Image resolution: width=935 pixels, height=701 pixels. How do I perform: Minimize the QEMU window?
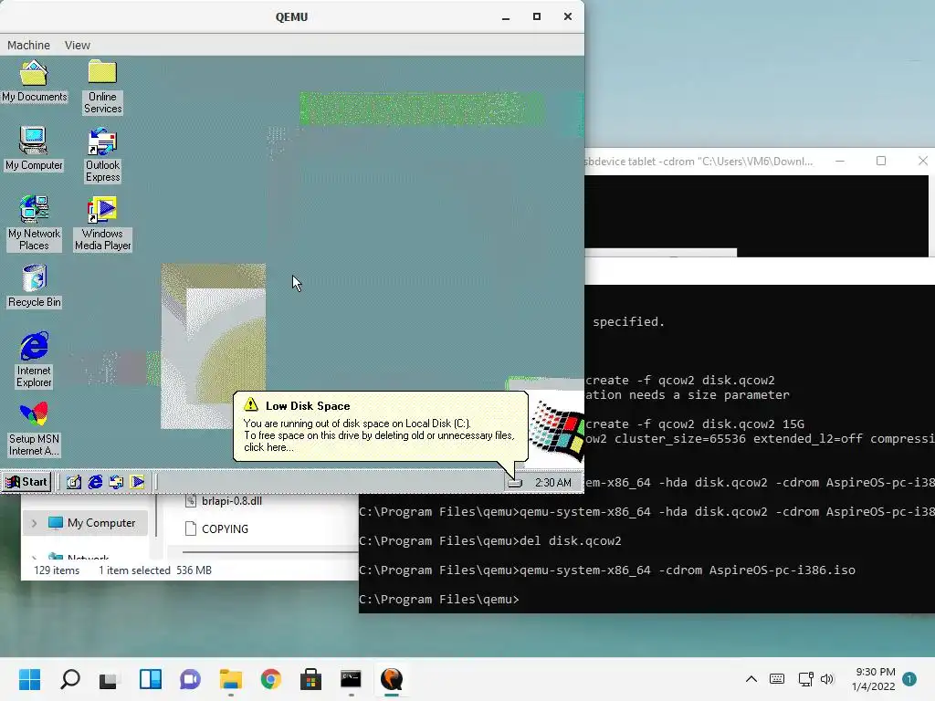tap(506, 16)
